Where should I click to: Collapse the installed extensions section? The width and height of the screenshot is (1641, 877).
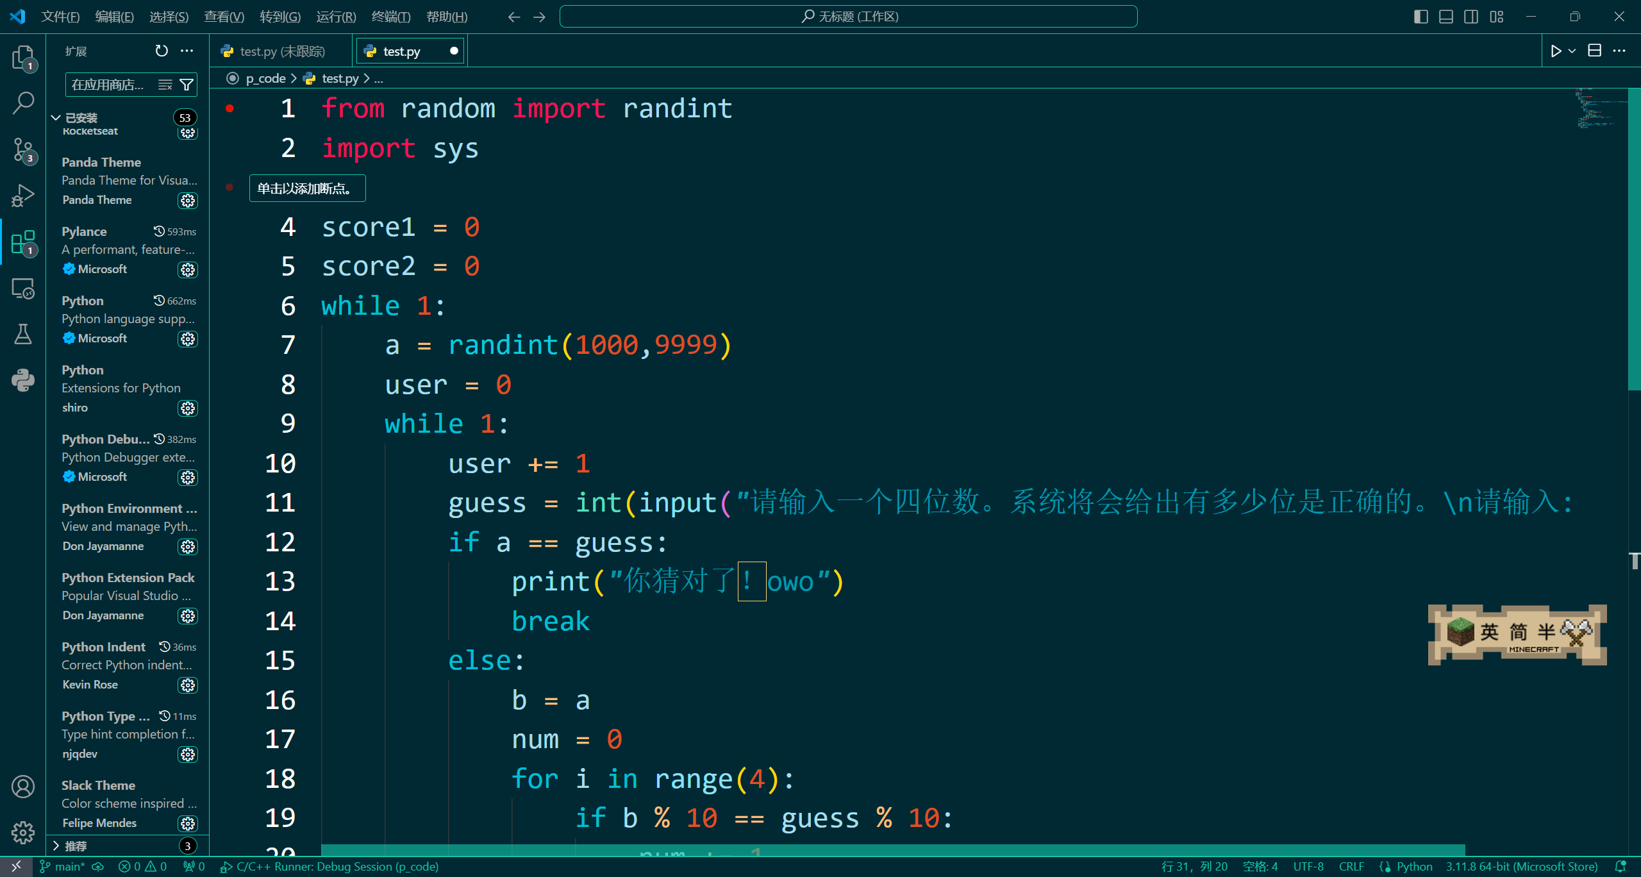(x=56, y=118)
